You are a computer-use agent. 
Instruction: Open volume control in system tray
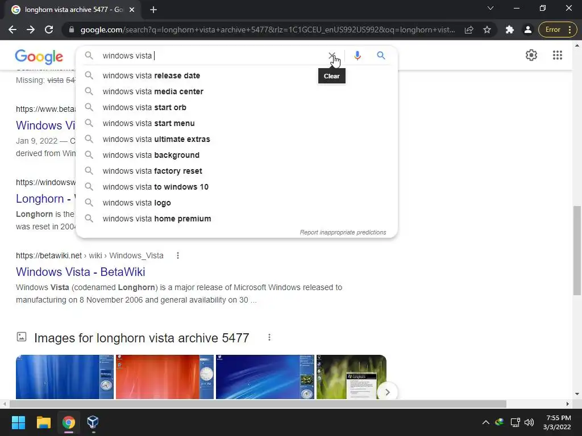529,422
